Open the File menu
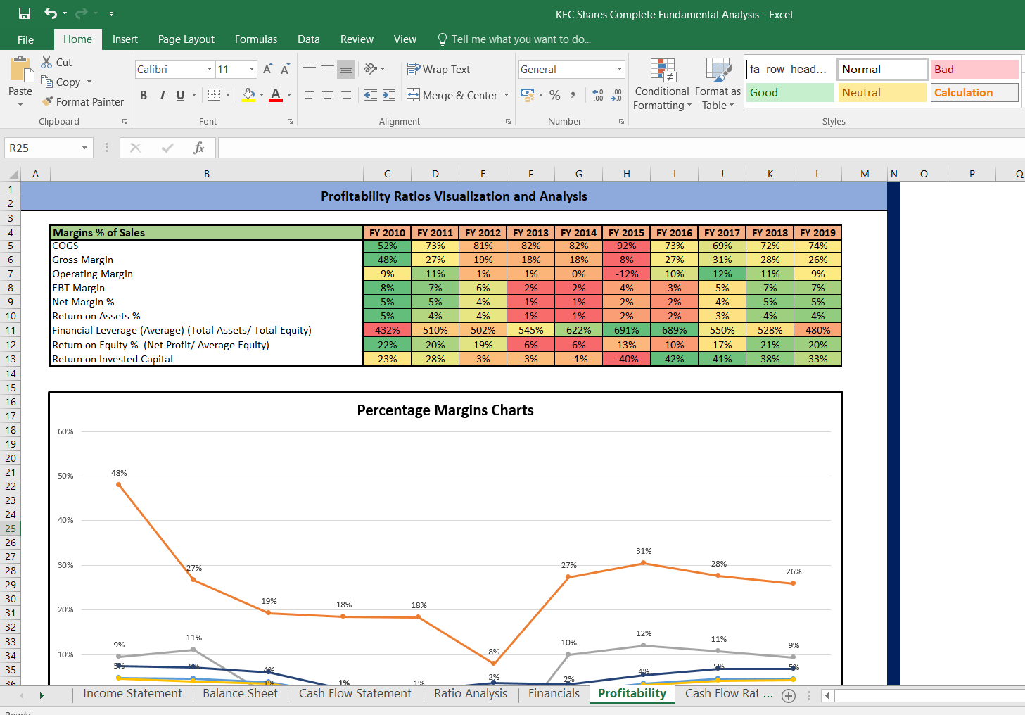 pos(26,39)
